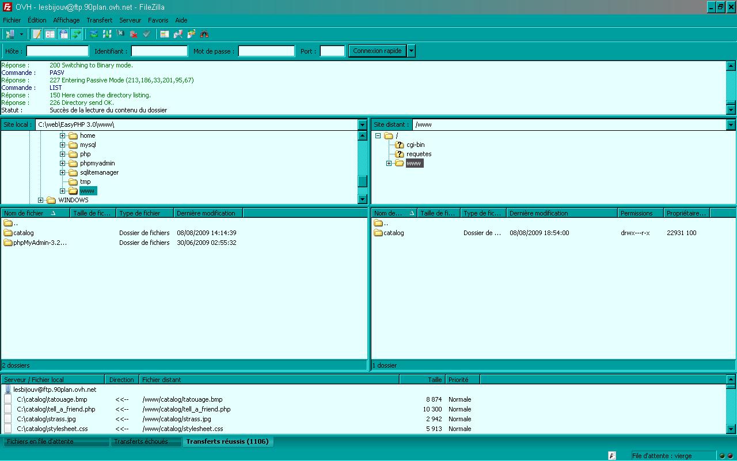Toggle directory comparison icon
Screen dimensions: 737x461
point(178,34)
